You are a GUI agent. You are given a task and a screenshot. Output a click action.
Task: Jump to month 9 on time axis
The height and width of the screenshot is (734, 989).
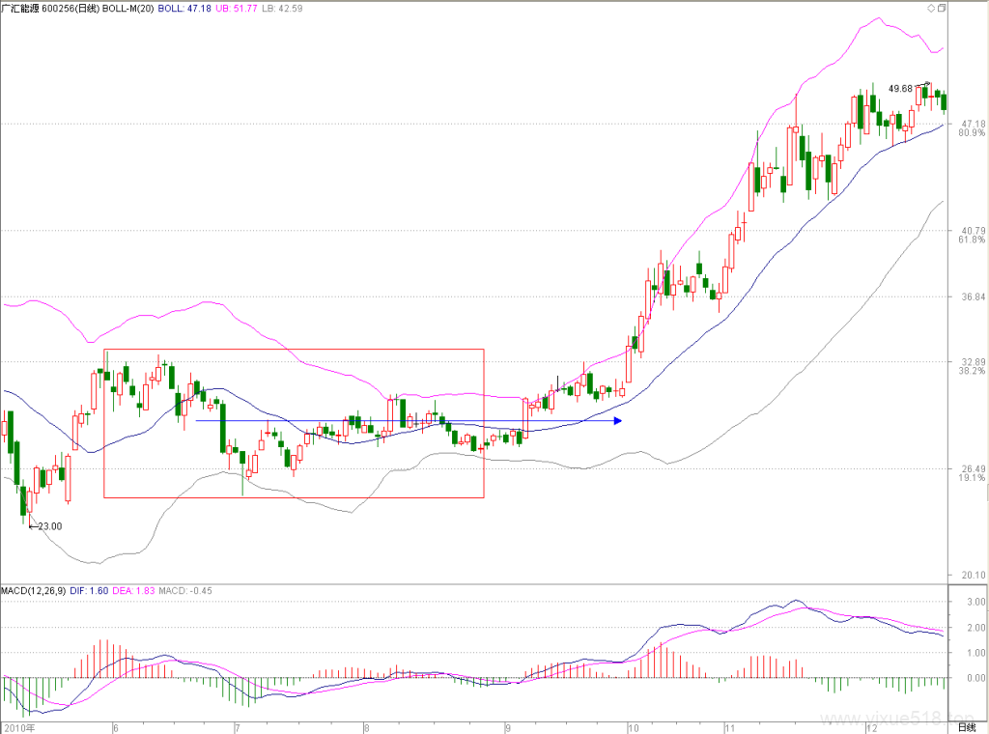[x=508, y=727]
